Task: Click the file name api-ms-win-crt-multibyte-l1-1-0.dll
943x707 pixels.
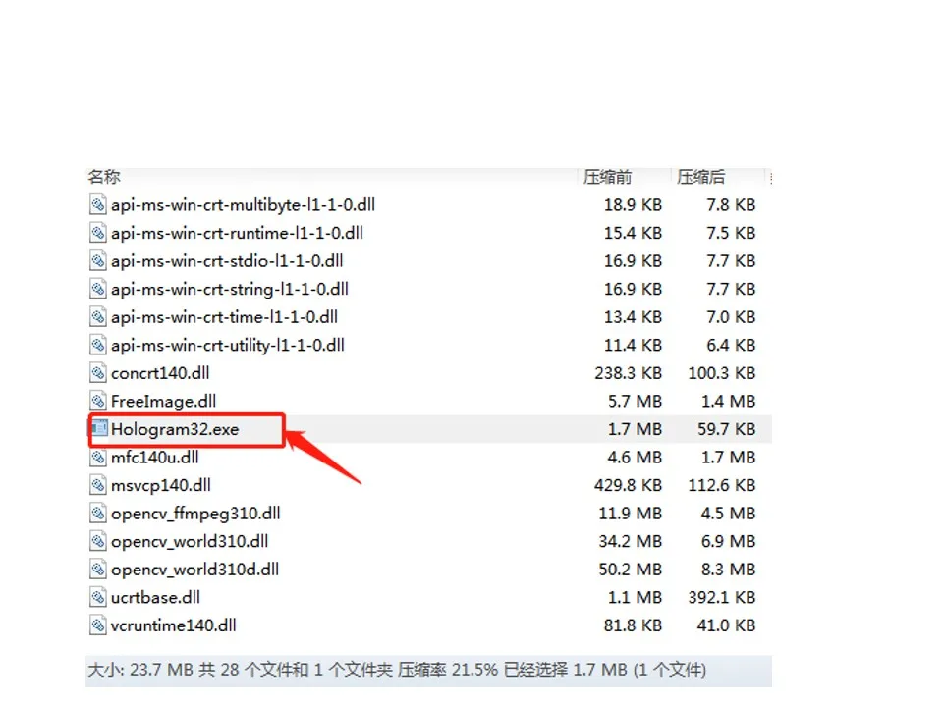Action: coord(244,205)
